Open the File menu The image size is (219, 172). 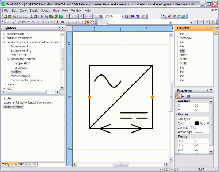click(x=6, y=11)
